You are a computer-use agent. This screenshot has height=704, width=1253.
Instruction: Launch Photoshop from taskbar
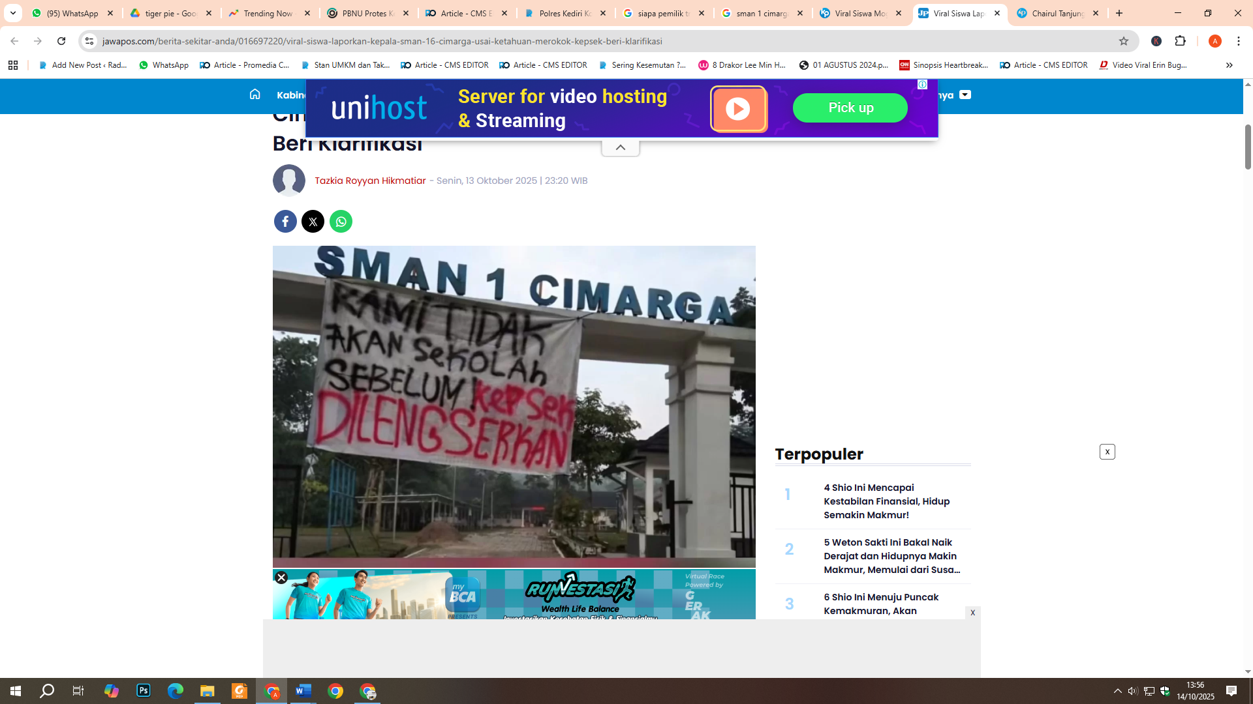pyautogui.click(x=144, y=691)
